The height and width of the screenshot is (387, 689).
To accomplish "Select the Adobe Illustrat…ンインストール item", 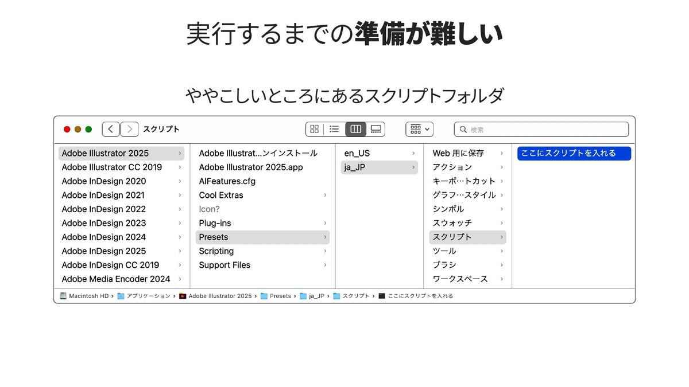I will pyautogui.click(x=262, y=153).
